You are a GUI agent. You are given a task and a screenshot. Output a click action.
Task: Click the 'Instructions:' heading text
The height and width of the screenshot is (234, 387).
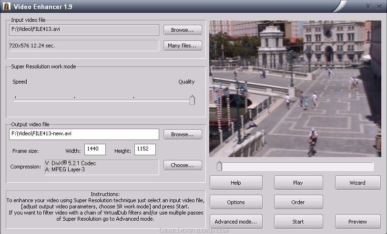(105, 194)
